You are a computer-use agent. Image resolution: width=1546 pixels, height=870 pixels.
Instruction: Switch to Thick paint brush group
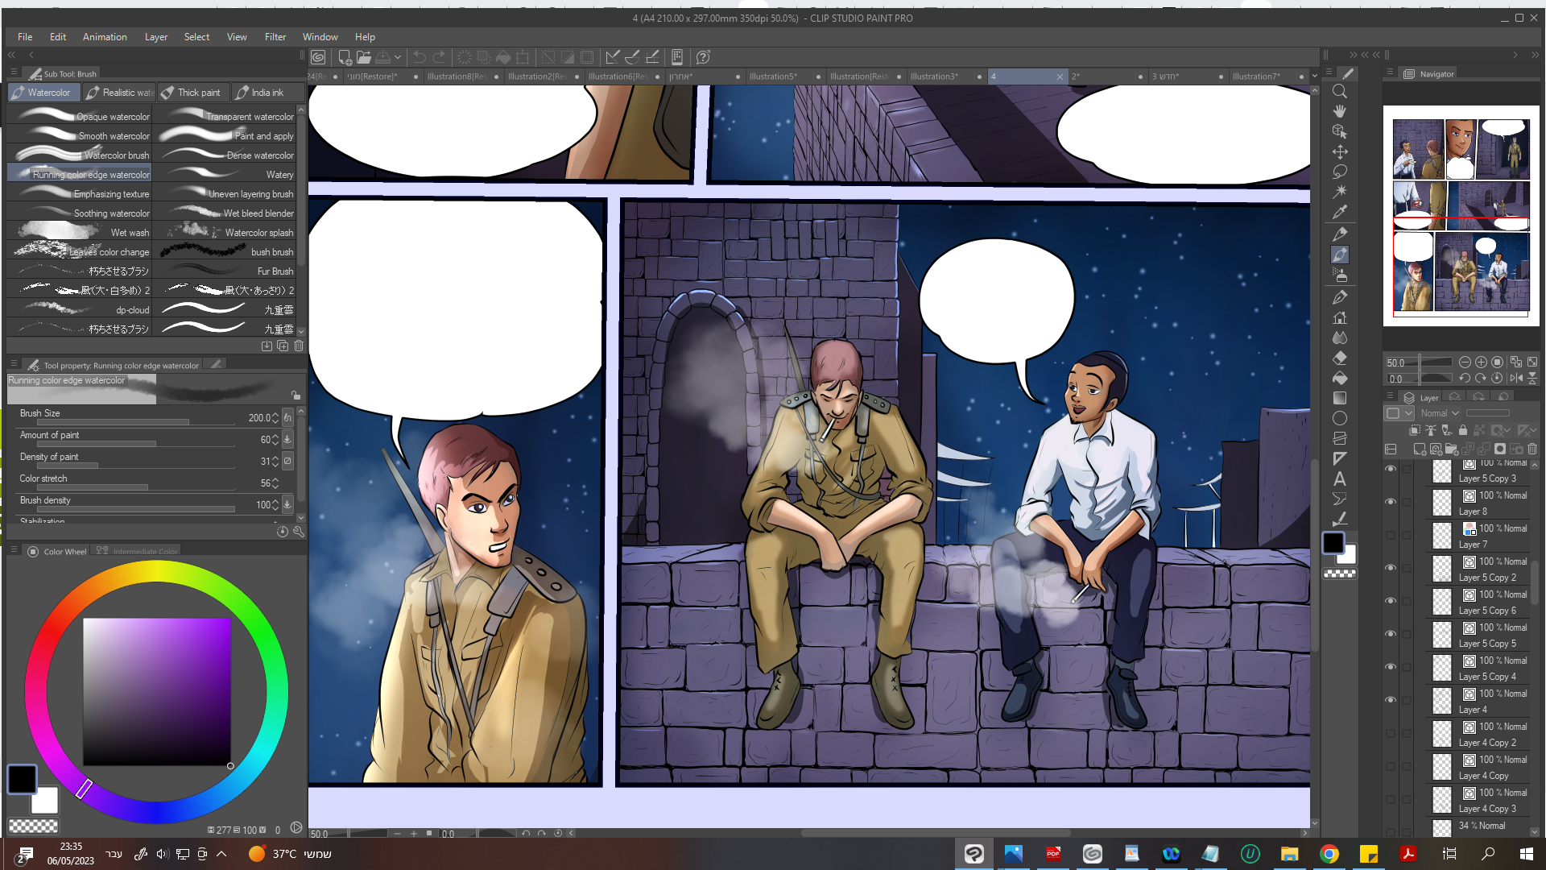click(192, 93)
